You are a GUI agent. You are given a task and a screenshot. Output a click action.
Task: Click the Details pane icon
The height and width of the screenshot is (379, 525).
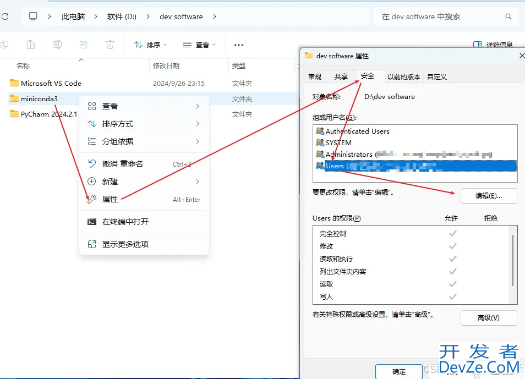click(478, 45)
